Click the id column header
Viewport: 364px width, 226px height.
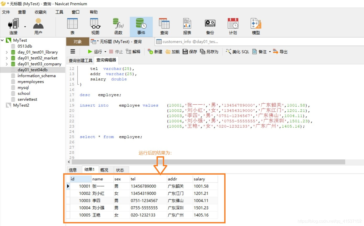81,179
